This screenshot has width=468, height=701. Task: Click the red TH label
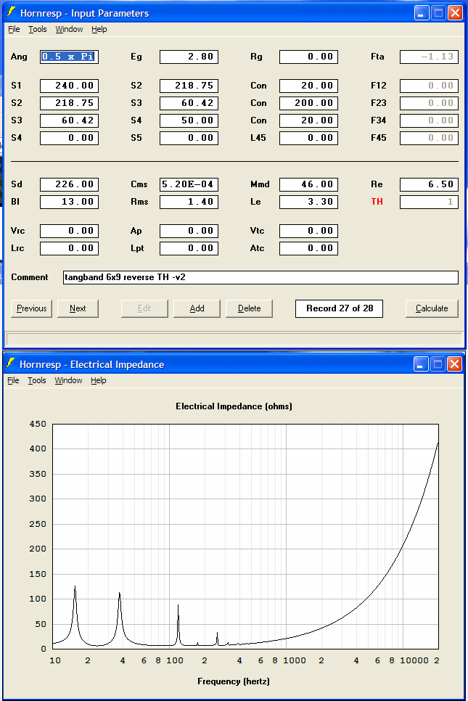pos(377,202)
